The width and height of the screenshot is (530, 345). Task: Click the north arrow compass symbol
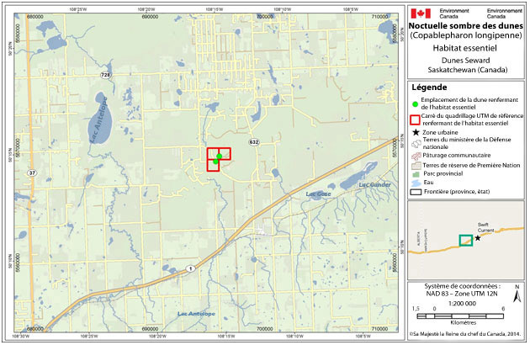[516, 296]
